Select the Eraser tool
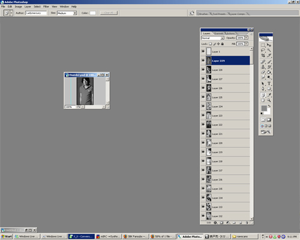The image size is (300, 240). tap(263, 72)
